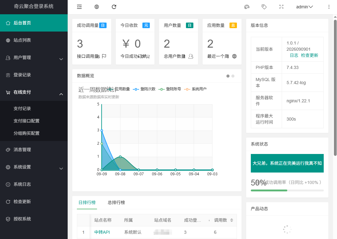Click the refresh icon beside 检查更新
Screen dimensions: 337x239
pyautogui.click(x=8, y=202)
